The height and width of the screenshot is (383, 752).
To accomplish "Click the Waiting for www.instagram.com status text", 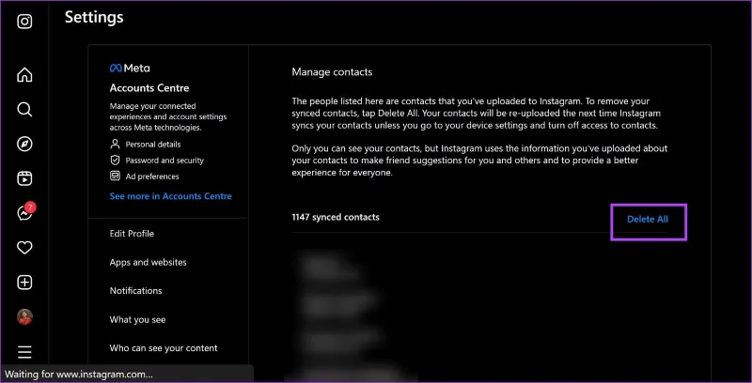I will tap(79, 374).
